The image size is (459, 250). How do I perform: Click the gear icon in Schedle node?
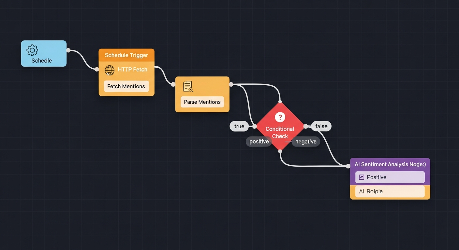[x=32, y=50]
